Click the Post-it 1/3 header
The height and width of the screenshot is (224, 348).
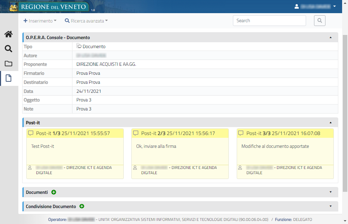point(75,133)
